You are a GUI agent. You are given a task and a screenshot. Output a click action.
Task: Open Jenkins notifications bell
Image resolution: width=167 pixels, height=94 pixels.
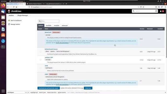tap(161, 11)
